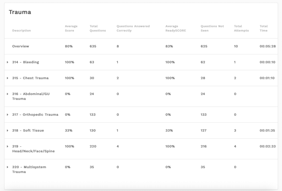This screenshot has width=282, height=191.
Task: Select the Overview row label
Action: coord(21,46)
